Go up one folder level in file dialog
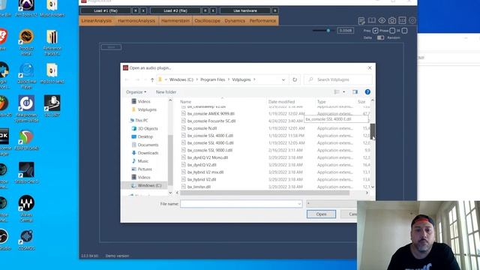The width and height of the screenshot is (480, 270). [x=152, y=79]
